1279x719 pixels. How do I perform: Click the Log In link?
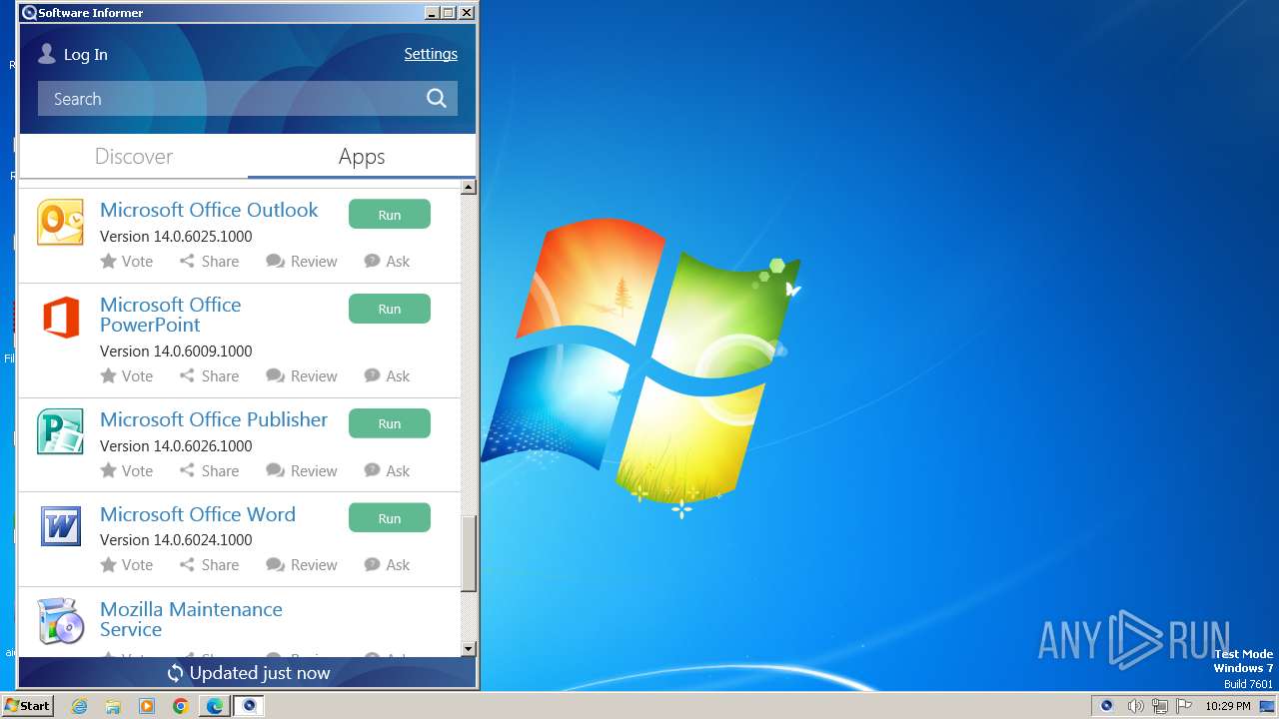[x=86, y=55]
